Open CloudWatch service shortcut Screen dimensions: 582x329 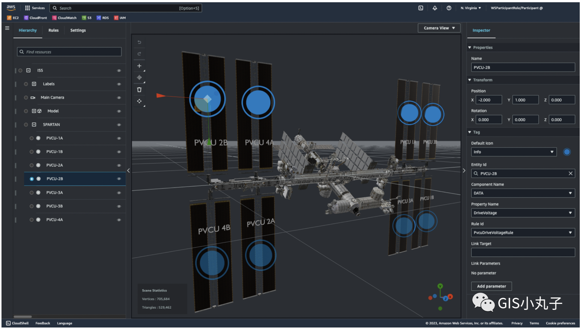(x=64, y=18)
